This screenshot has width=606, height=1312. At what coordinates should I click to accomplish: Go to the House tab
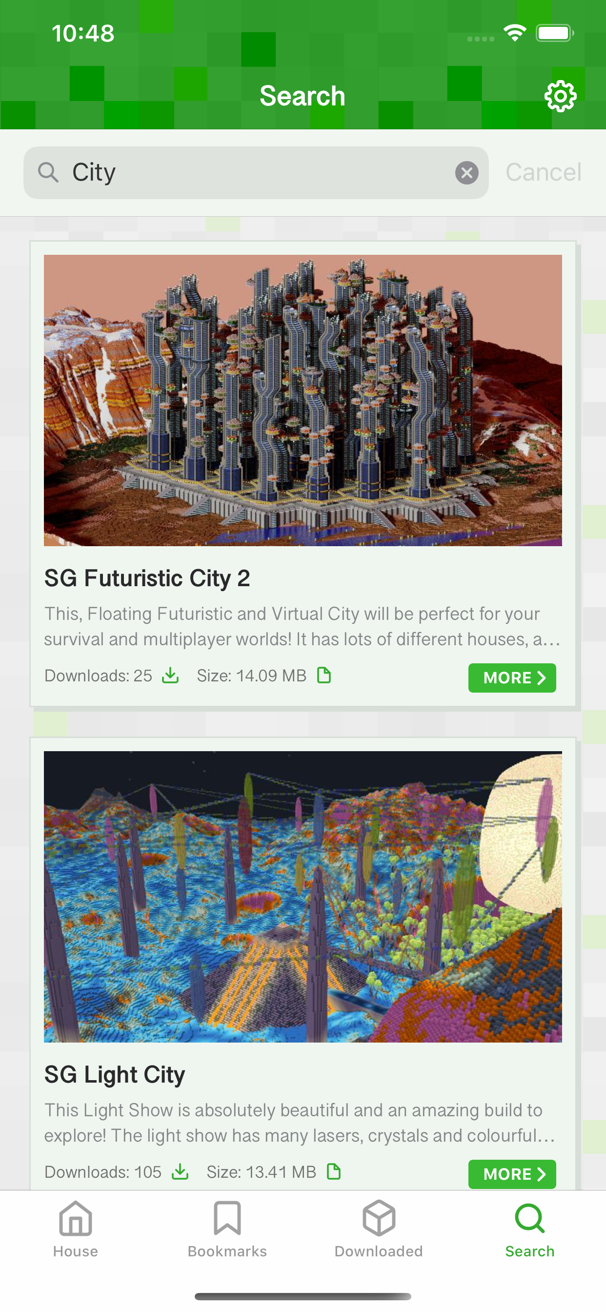click(75, 1229)
